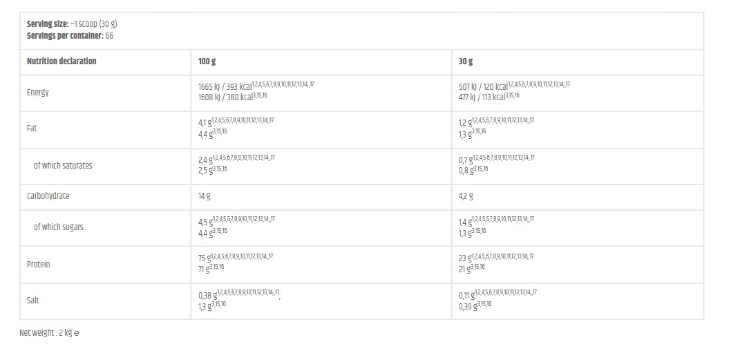Click the 'of which sugars' row label
Viewport: 729px width, 360px height.
59,227
